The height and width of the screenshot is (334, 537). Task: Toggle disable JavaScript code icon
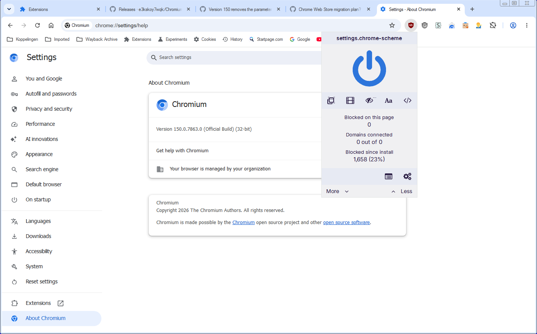tap(408, 101)
